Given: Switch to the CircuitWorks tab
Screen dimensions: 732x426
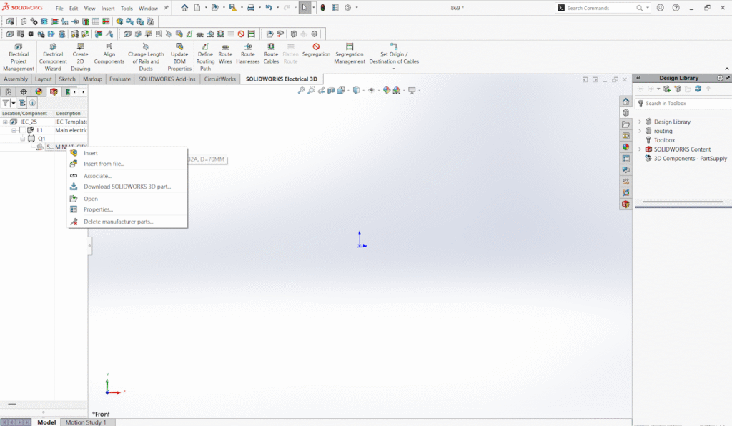Looking at the screenshot, I should [219, 79].
